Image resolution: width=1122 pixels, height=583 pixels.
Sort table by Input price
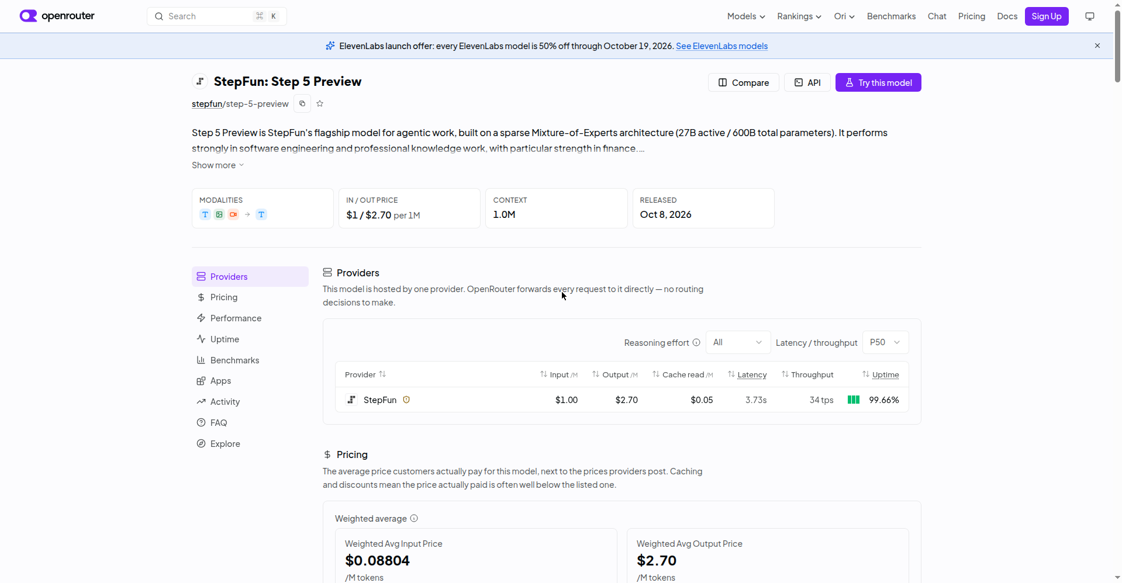tap(559, 374)
